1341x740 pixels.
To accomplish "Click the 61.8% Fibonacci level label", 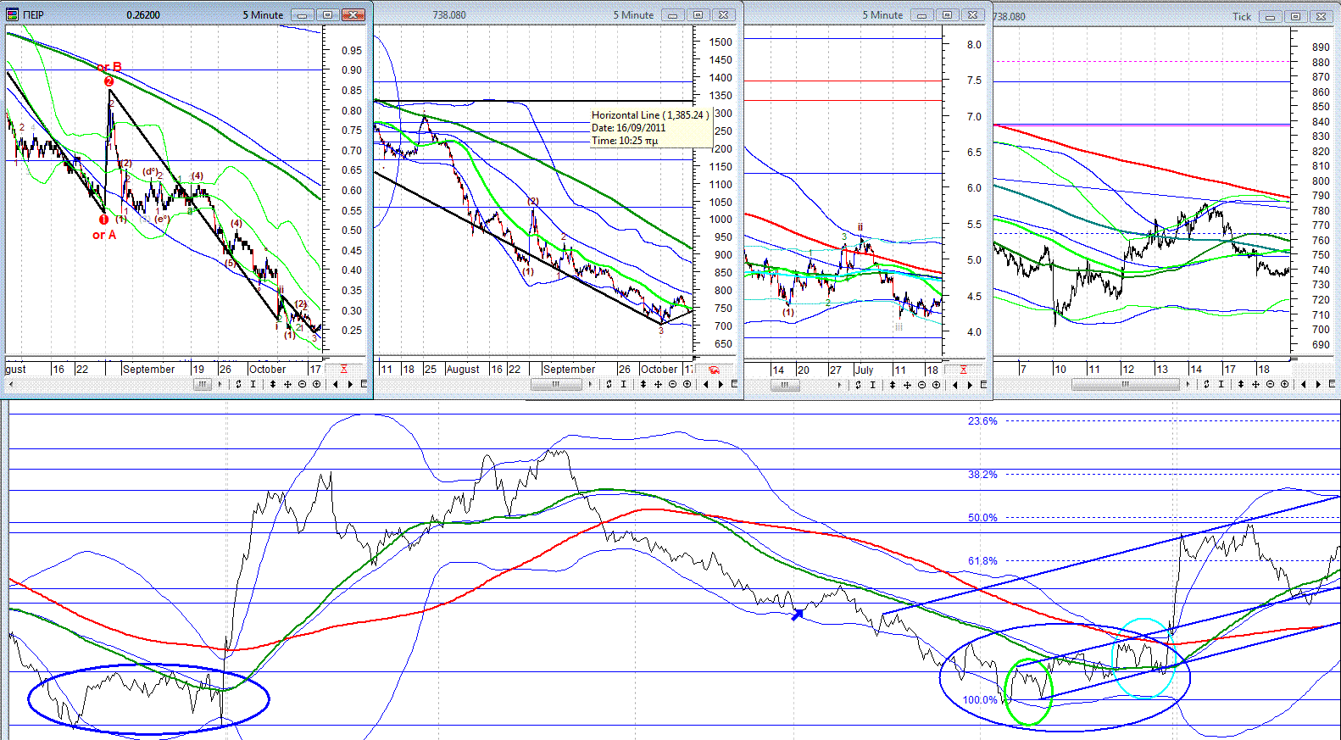I will click(x=982, y=560).
